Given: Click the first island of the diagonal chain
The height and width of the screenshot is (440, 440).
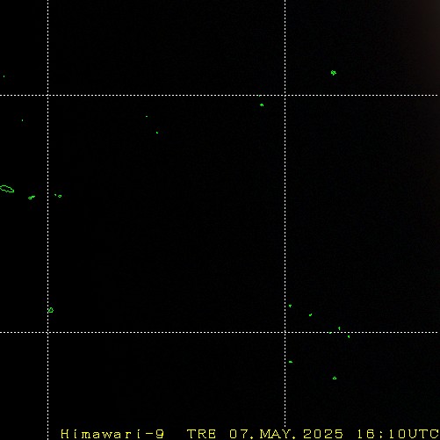Looking at the screenshot, I should (290, 306).
